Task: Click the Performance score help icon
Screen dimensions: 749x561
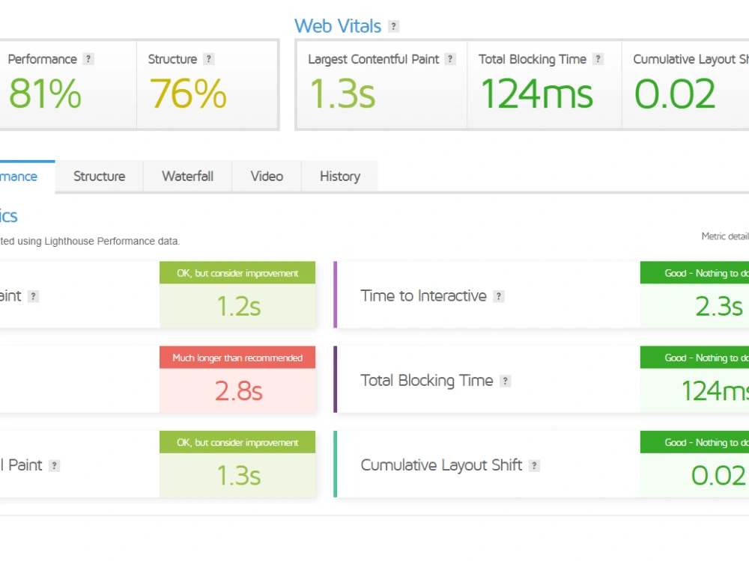Action: pos(88,58)
